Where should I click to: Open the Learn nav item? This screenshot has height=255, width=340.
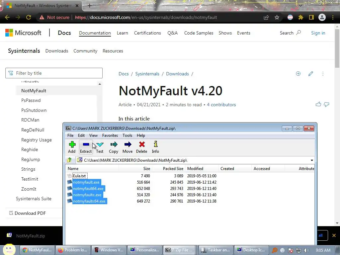(x=122, y=33)
